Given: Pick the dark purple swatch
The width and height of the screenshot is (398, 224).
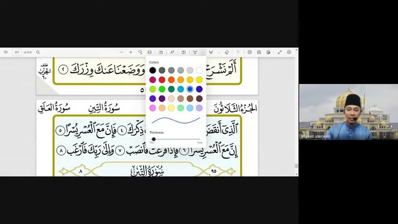Looking at the screenshot, I should [162, 98].
